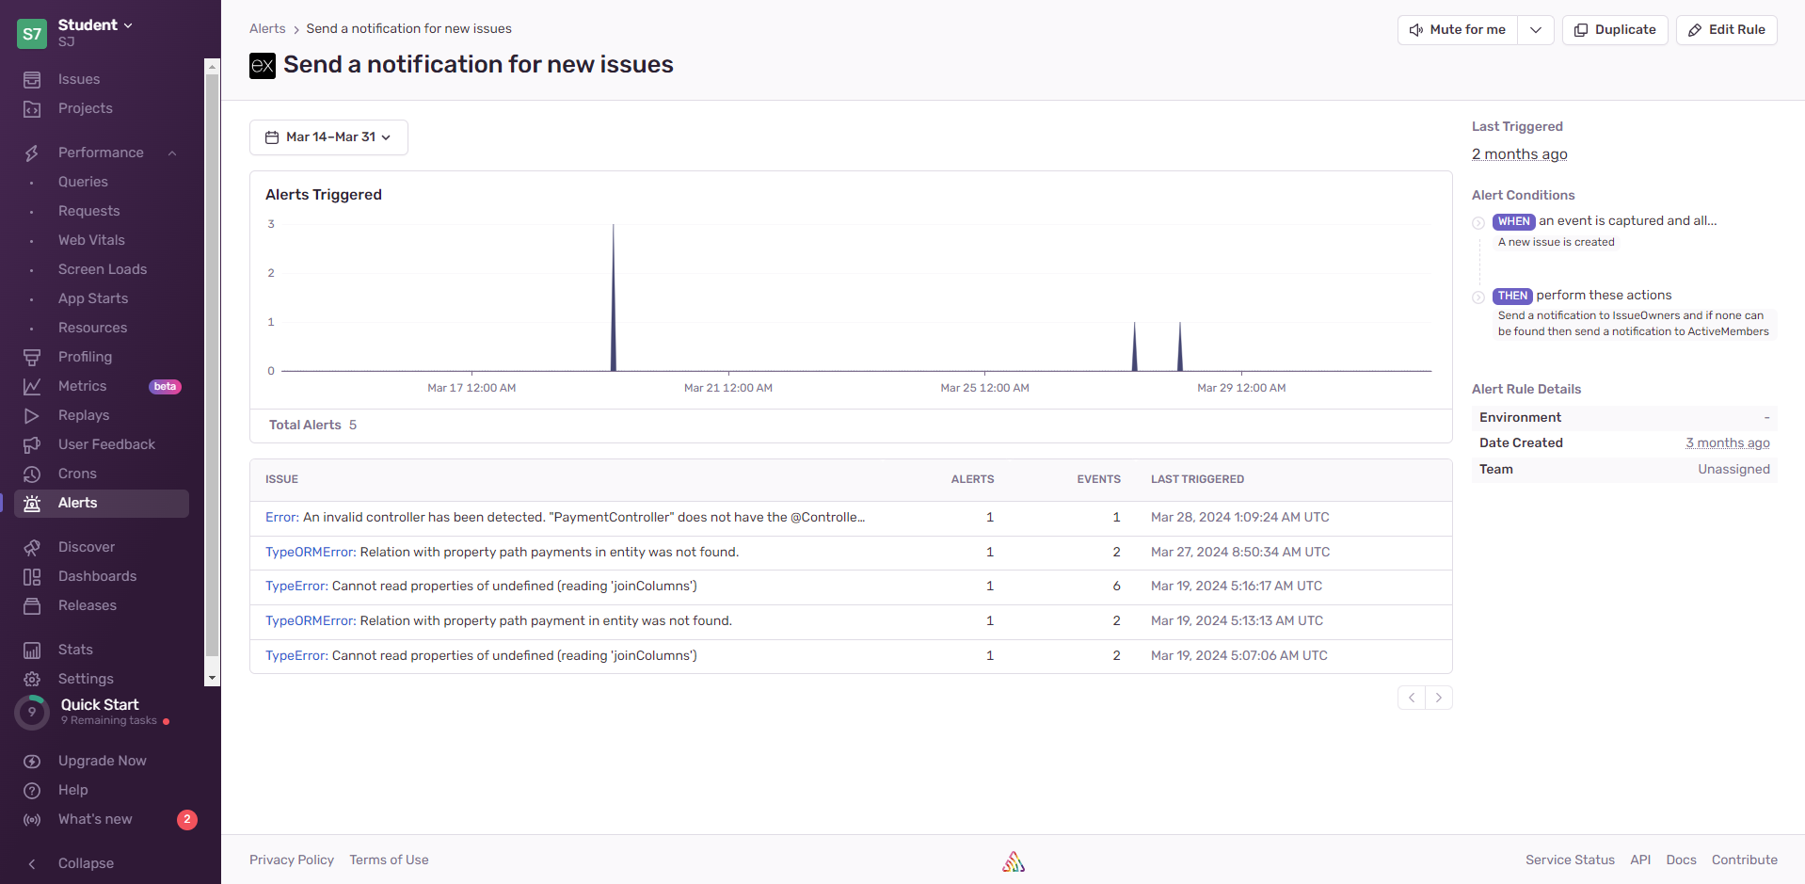Image resolution: width=1805 pixels, height=884 pixels.
Task: Select Web Vitals in Performance menu
Action: (x=91, y=240)
